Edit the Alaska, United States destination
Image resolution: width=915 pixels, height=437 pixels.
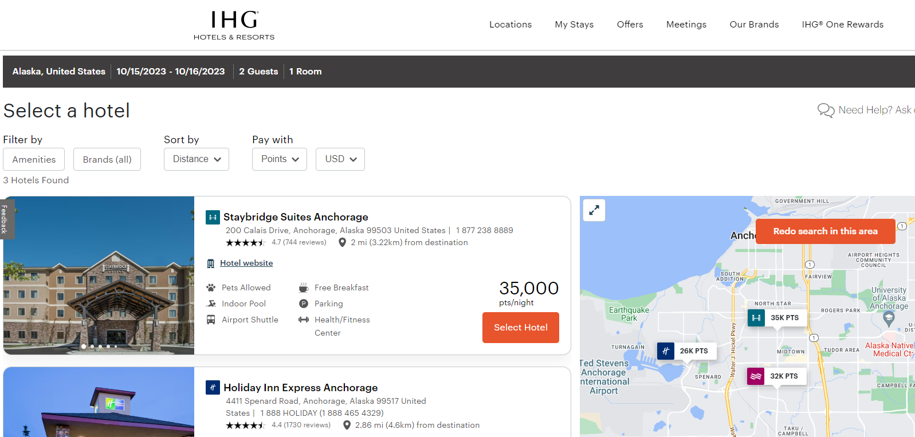(x=59, y=72)
